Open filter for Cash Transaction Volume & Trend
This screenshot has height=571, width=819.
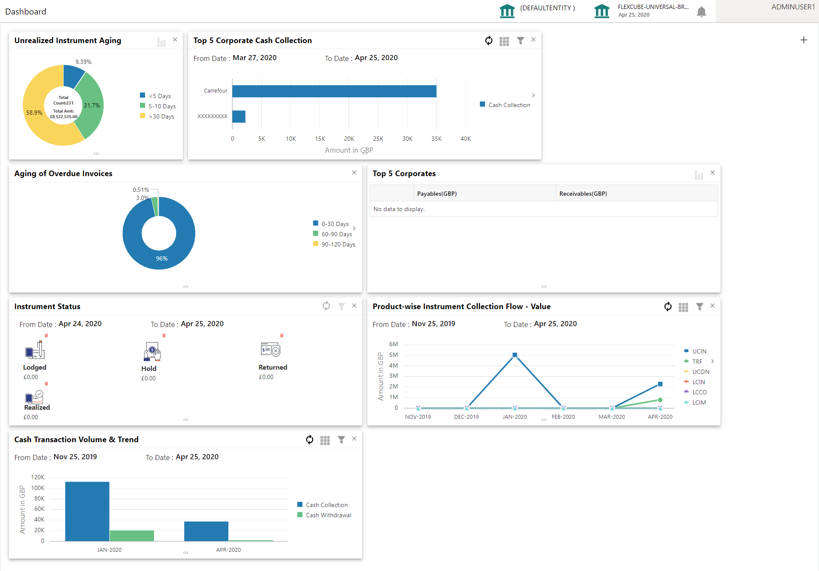[341, 440]
